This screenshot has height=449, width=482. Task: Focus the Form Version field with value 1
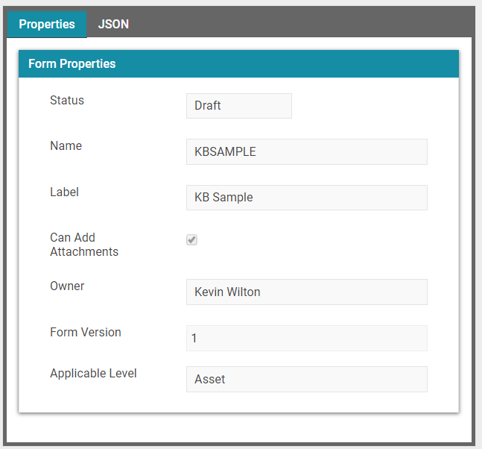307,338
